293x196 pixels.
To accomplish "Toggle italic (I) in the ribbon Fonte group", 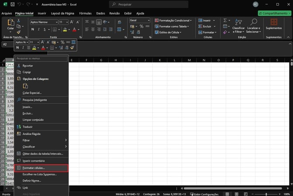I will [x=38, y=30].
